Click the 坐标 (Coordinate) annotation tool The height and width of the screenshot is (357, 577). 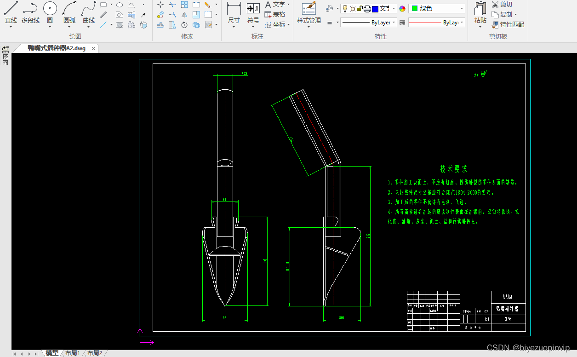(275, 25)
